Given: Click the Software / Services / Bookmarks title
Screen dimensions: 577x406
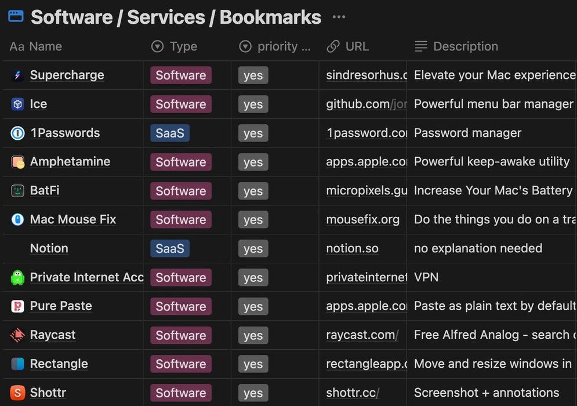Looking at the screenshot, I should point(176,17).
